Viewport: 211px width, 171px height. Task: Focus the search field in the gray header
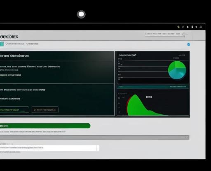coord(164,34)
